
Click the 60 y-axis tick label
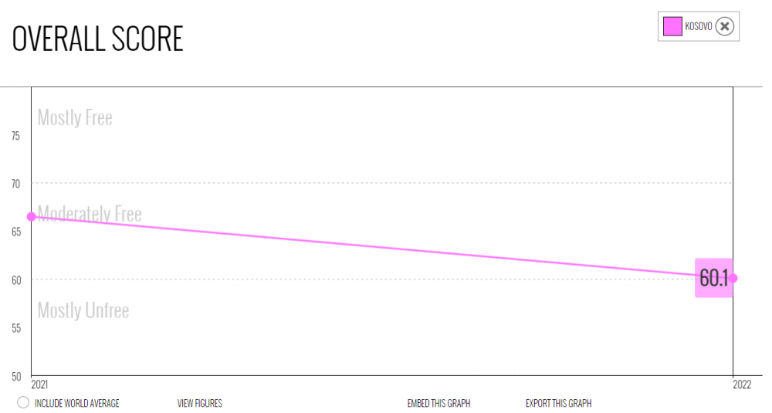point(16,280)
